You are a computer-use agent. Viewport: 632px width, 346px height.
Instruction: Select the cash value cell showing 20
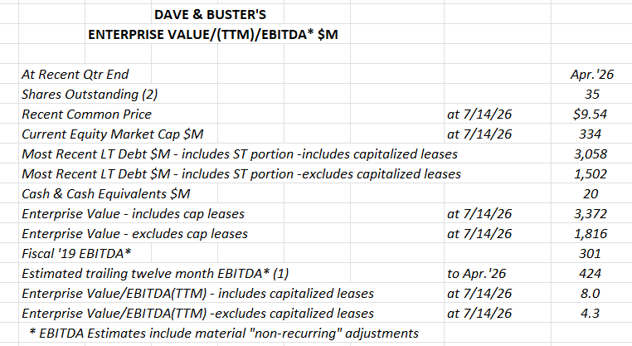590,193
